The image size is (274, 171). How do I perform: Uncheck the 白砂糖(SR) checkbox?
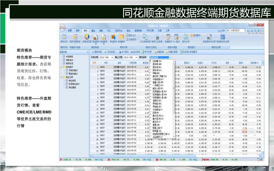click(150, 61)
